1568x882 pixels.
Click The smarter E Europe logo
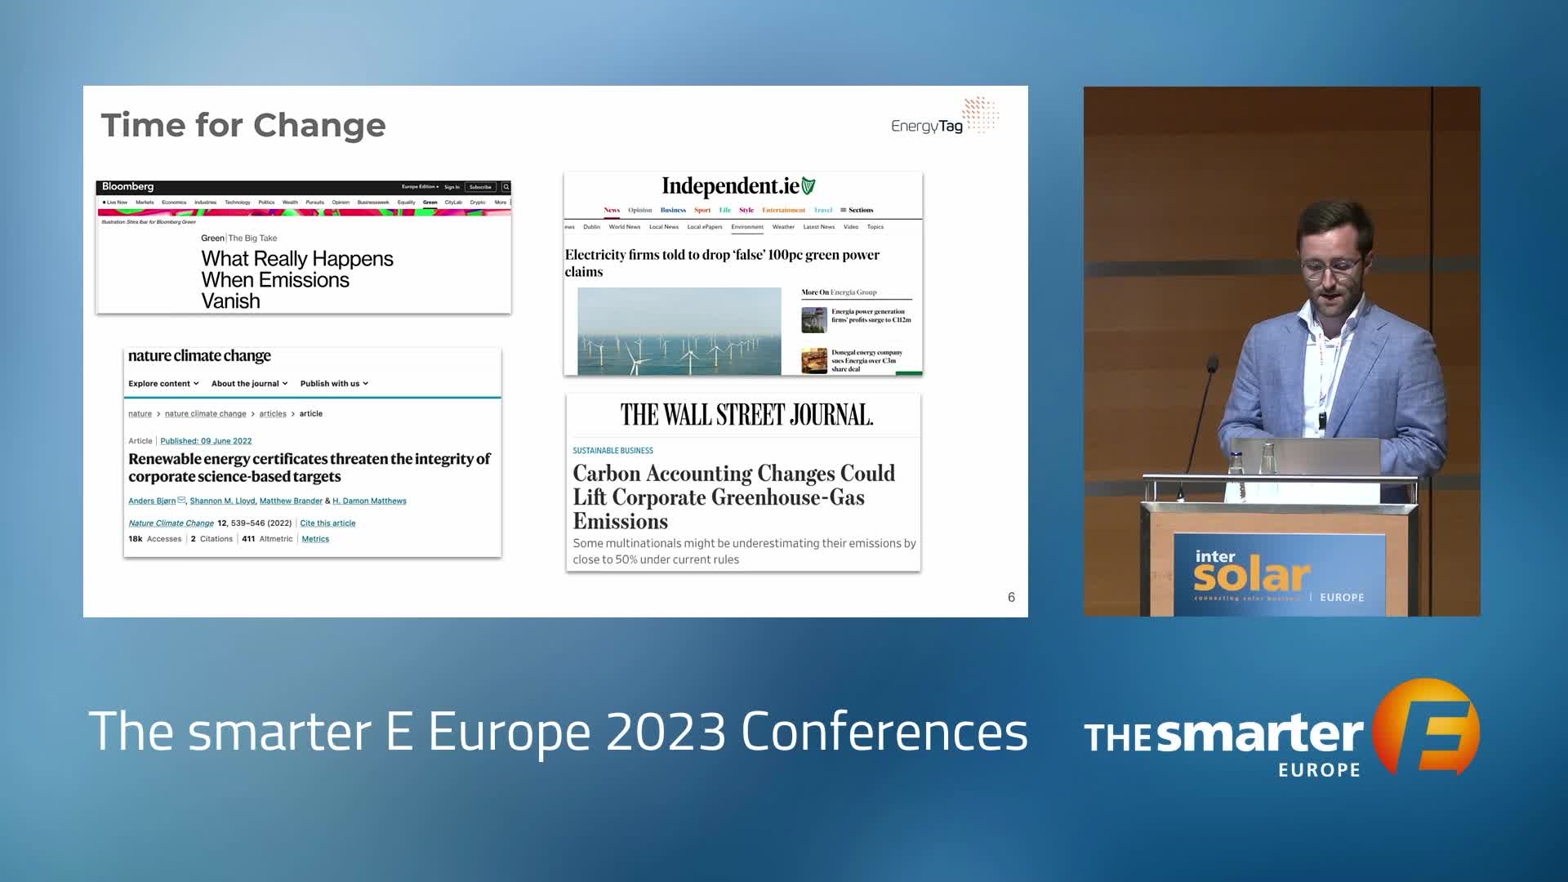click(1282, 728)
